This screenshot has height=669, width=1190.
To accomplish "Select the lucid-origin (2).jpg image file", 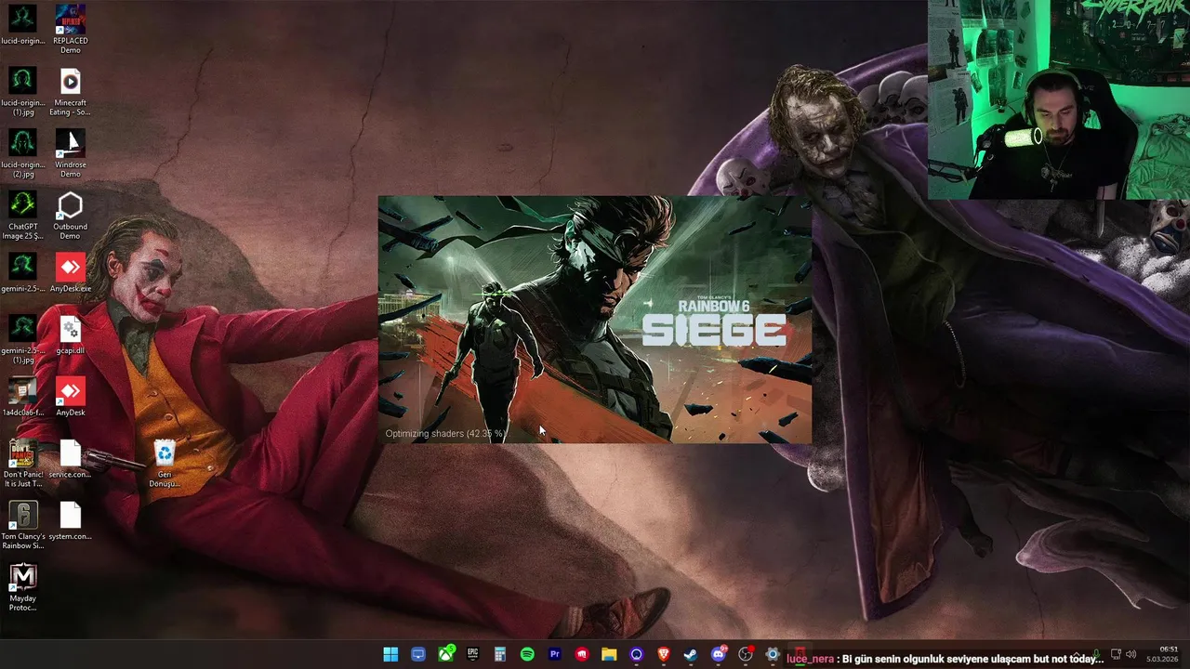I will coord(22,153).
